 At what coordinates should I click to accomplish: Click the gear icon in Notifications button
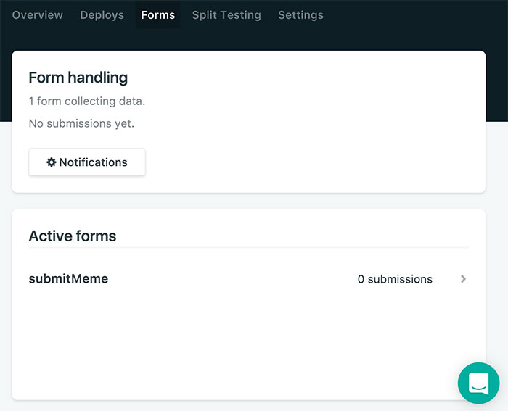pyautogui.click(x=51, y=162)
